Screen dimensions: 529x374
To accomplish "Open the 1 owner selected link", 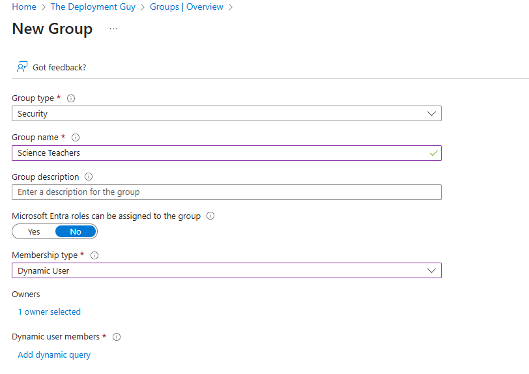I will (x=50, y=312).
